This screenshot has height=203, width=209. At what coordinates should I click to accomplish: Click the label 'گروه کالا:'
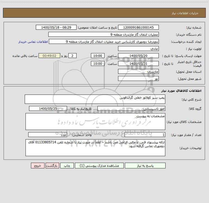(x=195, y=109)
